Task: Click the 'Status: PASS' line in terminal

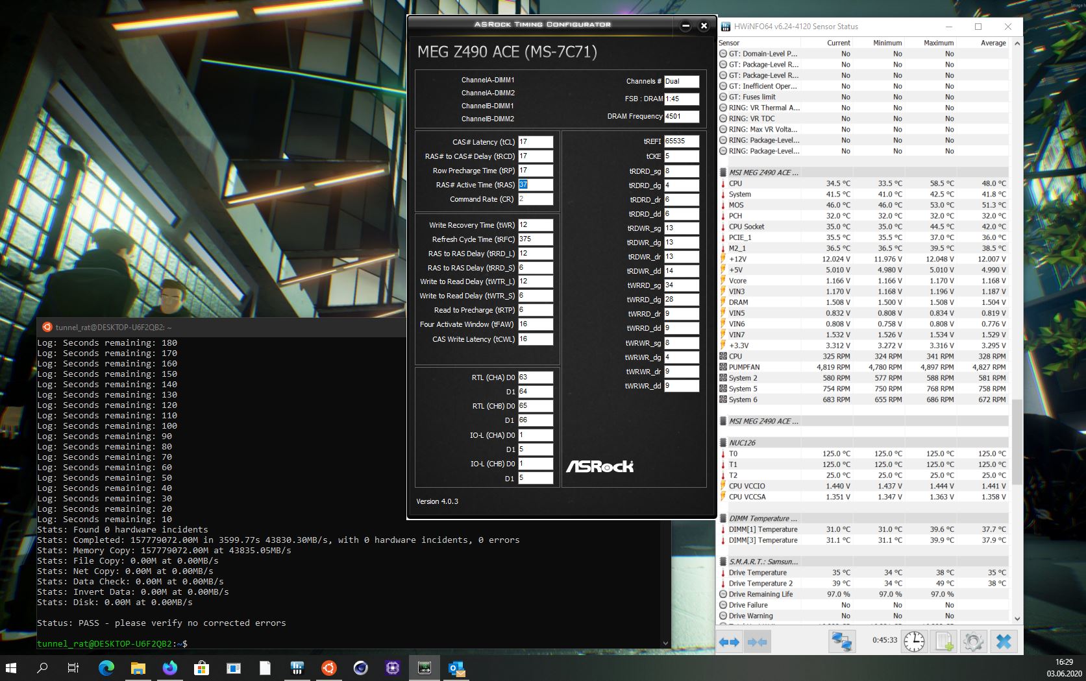Action: pyautogui.click(x=162, y=623)
